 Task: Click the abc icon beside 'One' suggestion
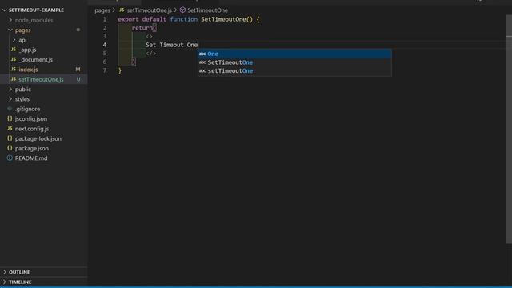(202, 54)
